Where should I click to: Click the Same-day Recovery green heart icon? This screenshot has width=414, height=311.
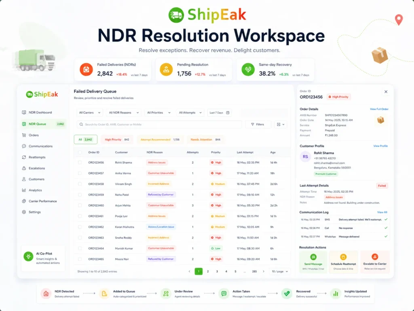(x=248, y=70)
